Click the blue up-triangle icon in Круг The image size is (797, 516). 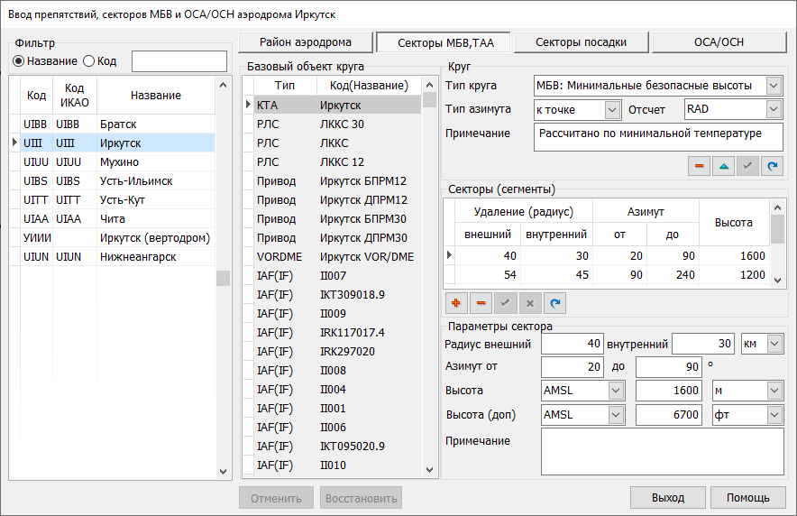click(724, 167)
